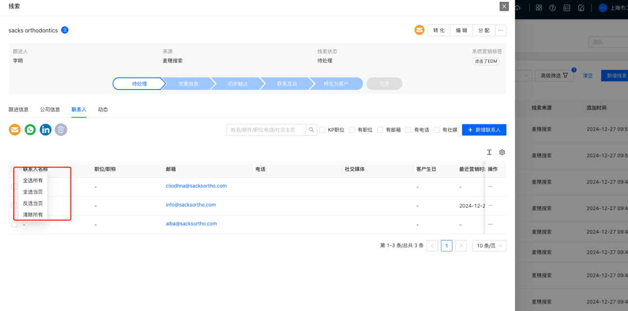Select the 联系人 tab
628x311 pixels.
[79, 110]
